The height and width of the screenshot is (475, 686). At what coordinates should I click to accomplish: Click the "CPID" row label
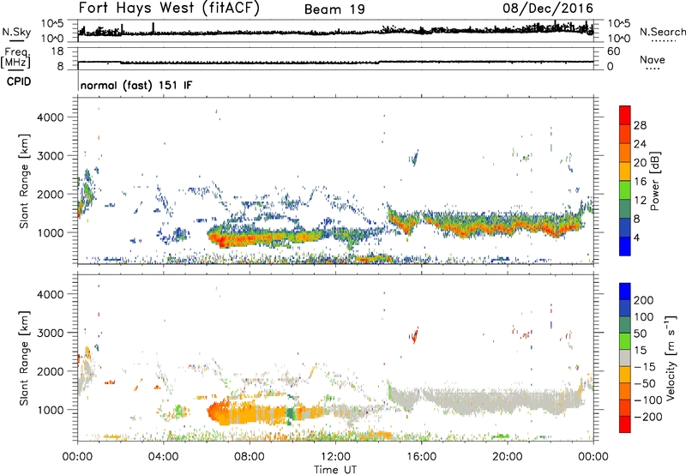[19, 81]
